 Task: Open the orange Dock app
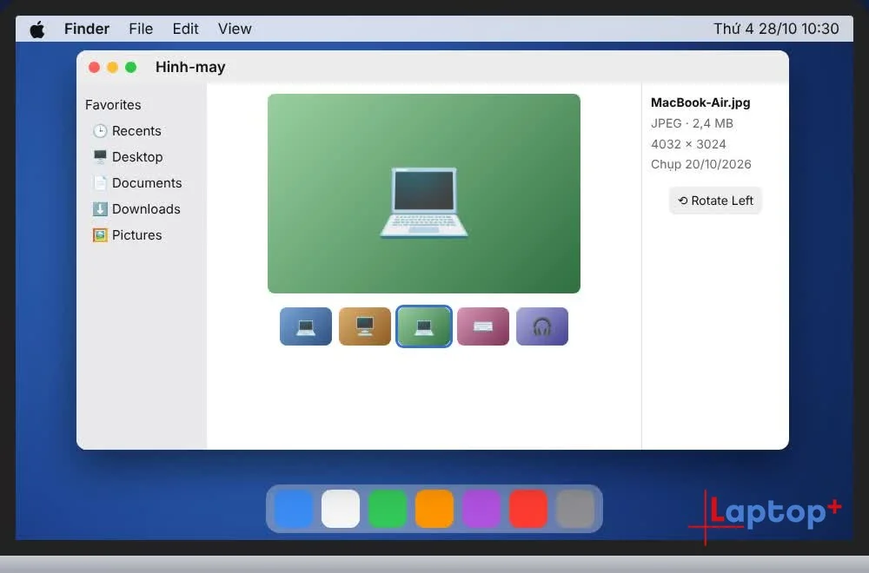click(x=434, y=509)
